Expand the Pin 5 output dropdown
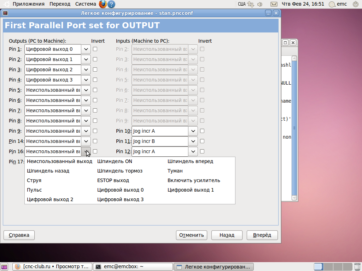The width and height of the screenshot is (362, 271). [86, 90]
